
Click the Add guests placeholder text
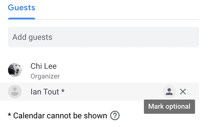(32, 37)
